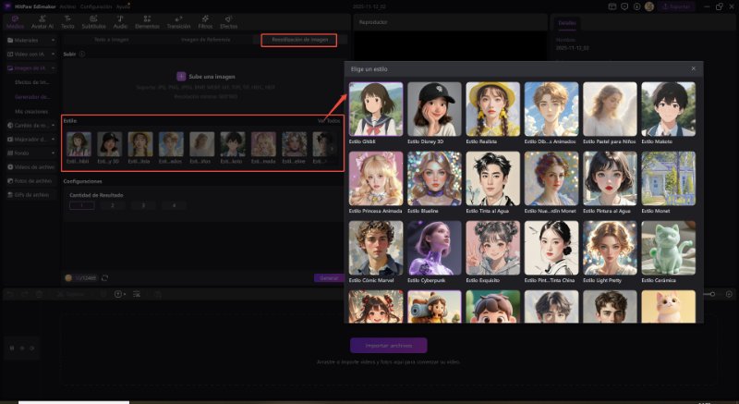Open the Elementos tool
Screen dimensions: 739x404
point(147,22)
